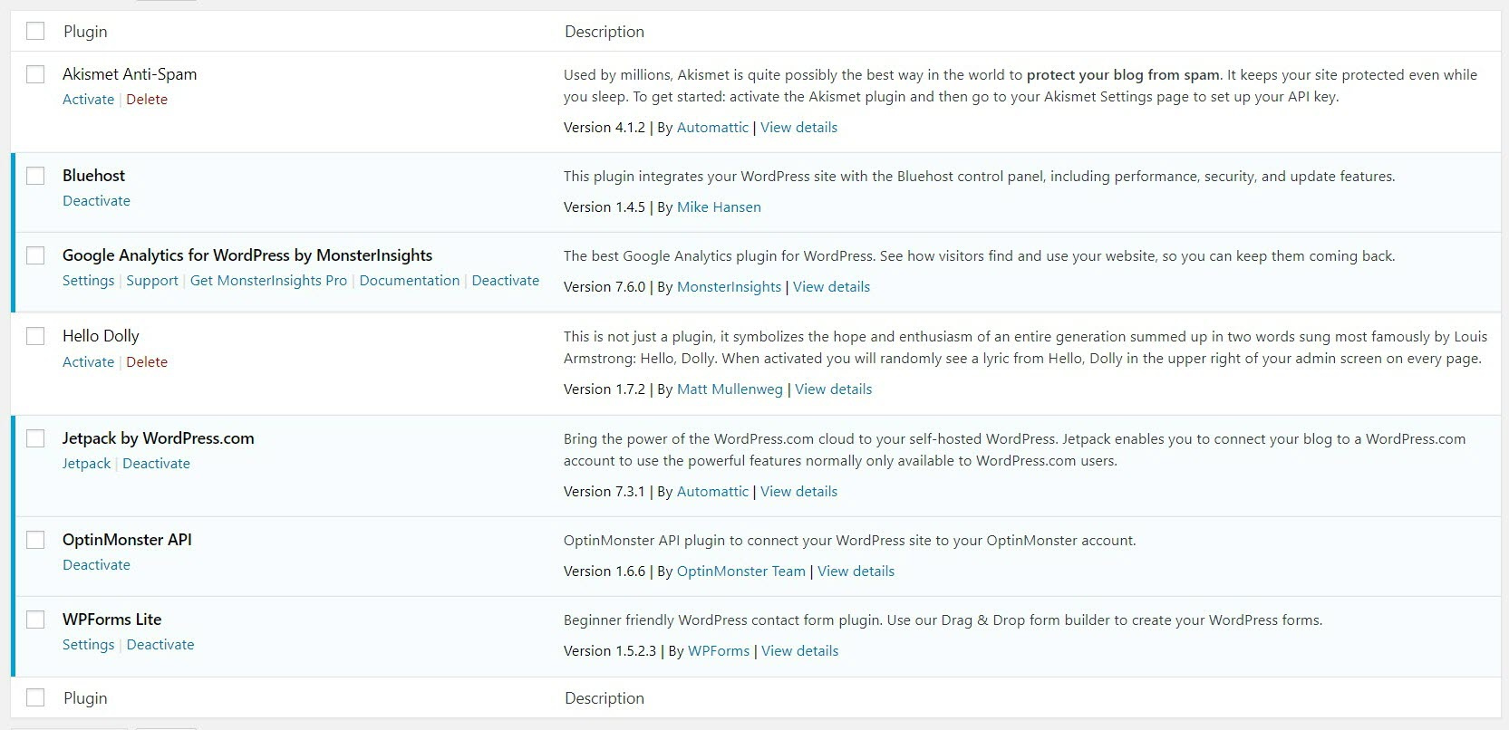
Task: View details for the MonsterInsights plugin
Action: click(x=831, y=287)
